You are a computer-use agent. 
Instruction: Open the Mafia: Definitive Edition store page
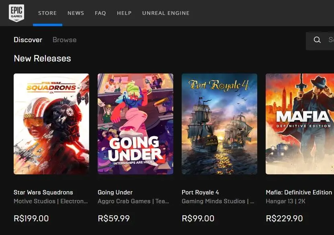pyautogui.click(x=299, y=192)
